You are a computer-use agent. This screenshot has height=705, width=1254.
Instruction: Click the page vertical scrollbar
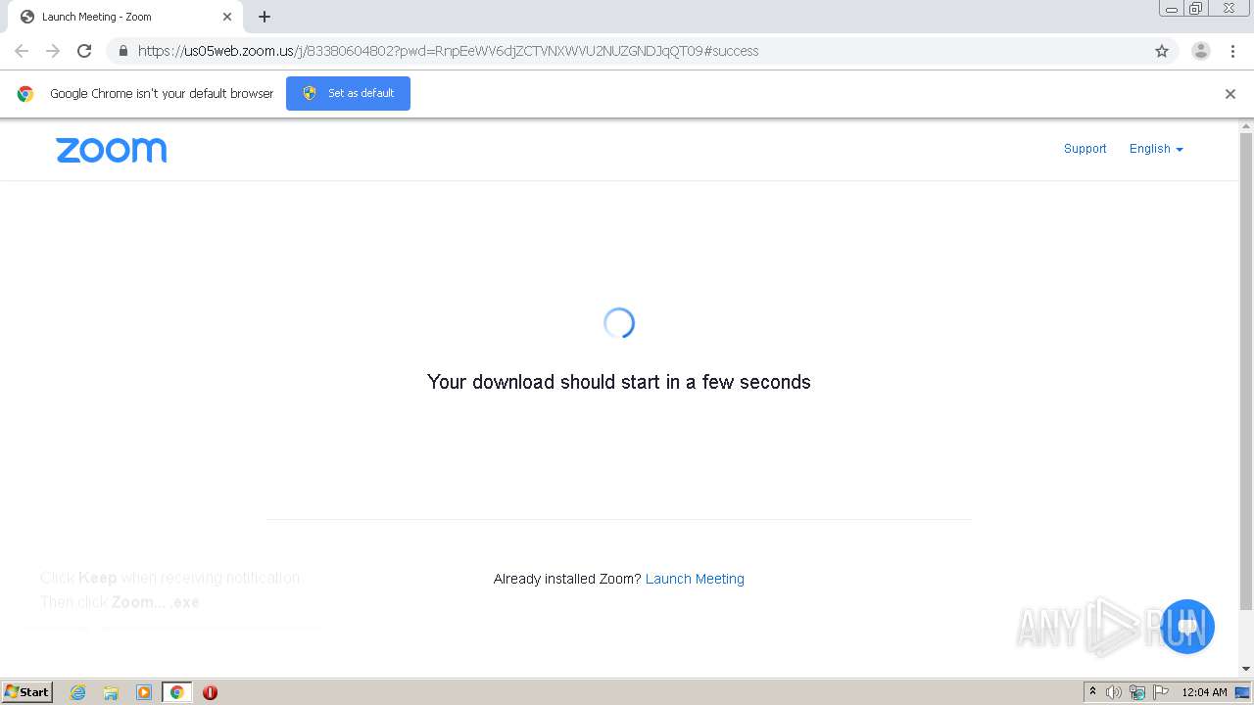click(1246, 370)
